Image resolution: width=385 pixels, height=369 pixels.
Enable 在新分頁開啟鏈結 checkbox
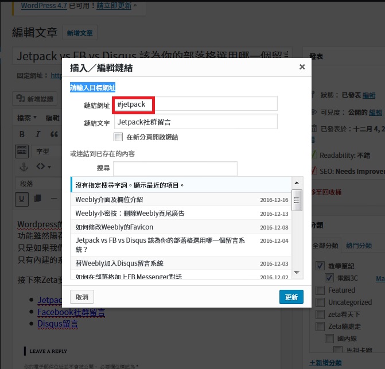118,137
